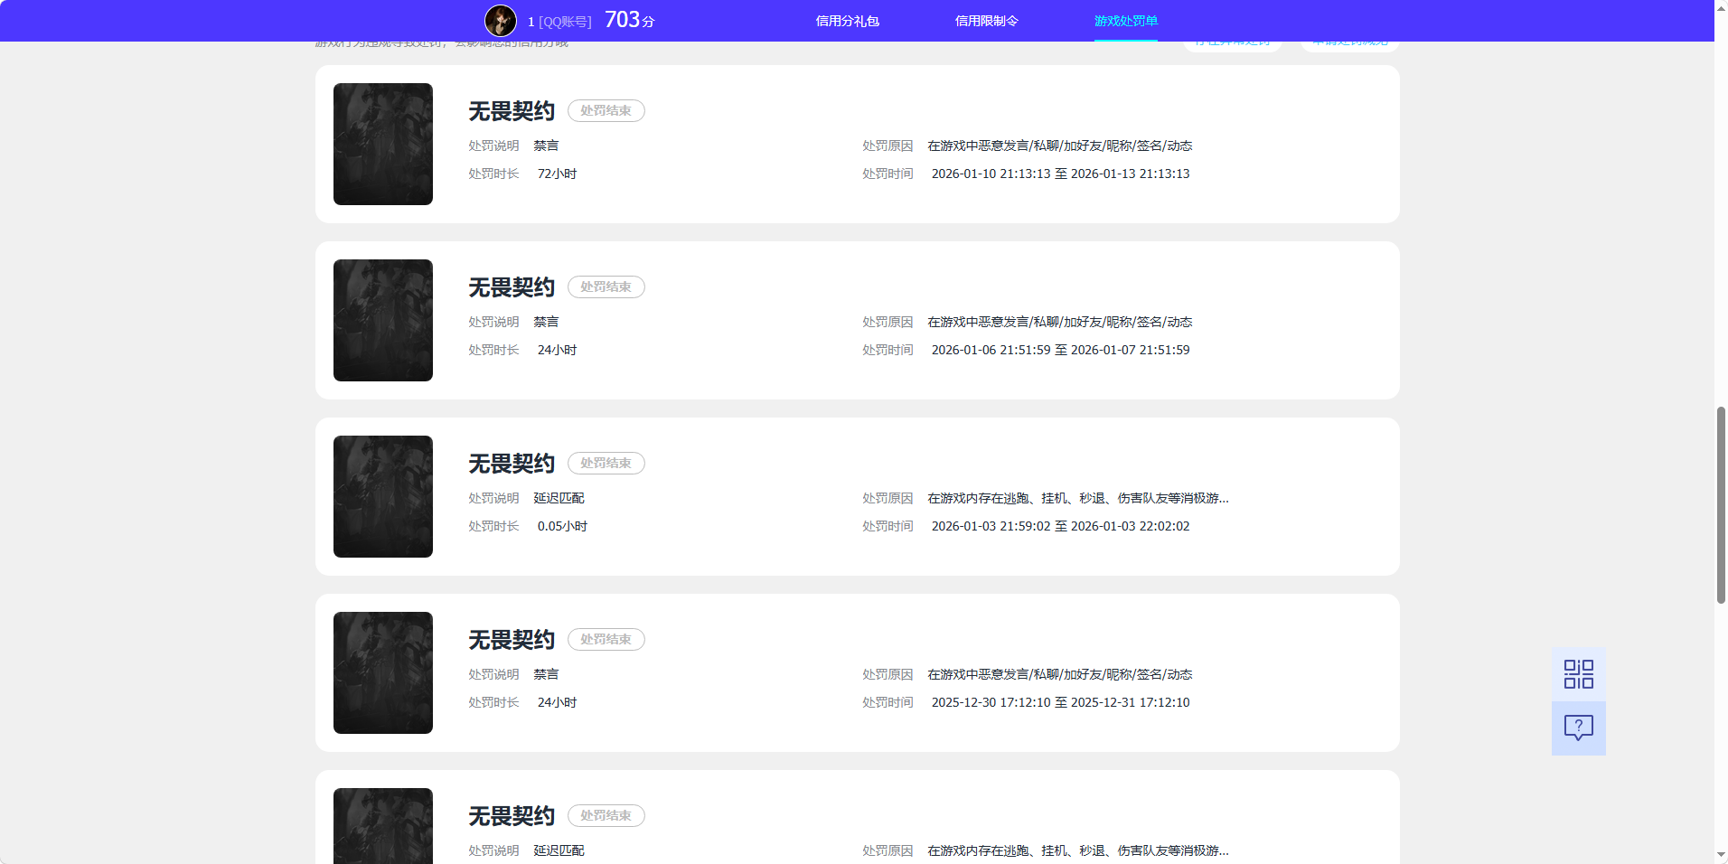The width and height of the screenshot is (1728, 864).
Task: Open the help question bubble icon
Action: 1579,728
